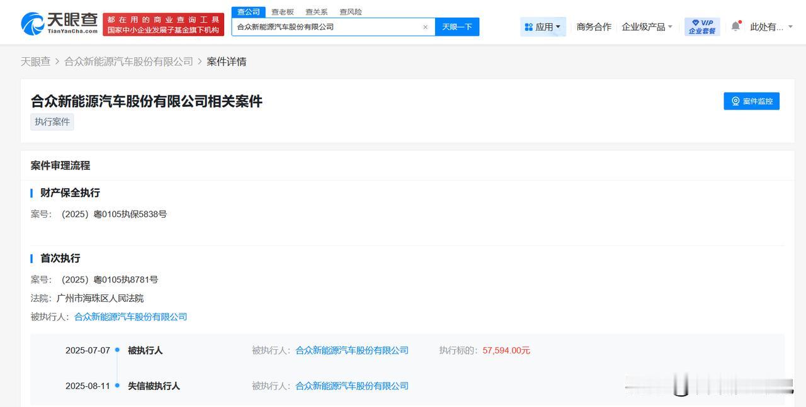Screen dimensions: 806x407
Task: Open the 被执行人 company link under 法院
Action: click(131, 317)
